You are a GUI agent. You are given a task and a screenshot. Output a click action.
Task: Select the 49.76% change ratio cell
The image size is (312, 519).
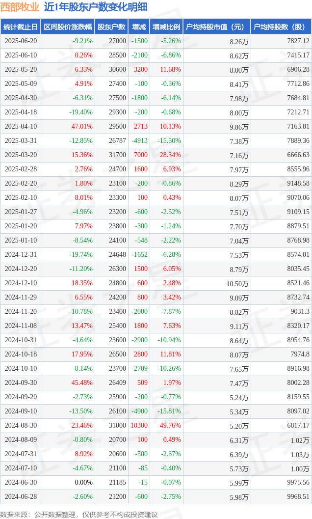pos(170,425)
